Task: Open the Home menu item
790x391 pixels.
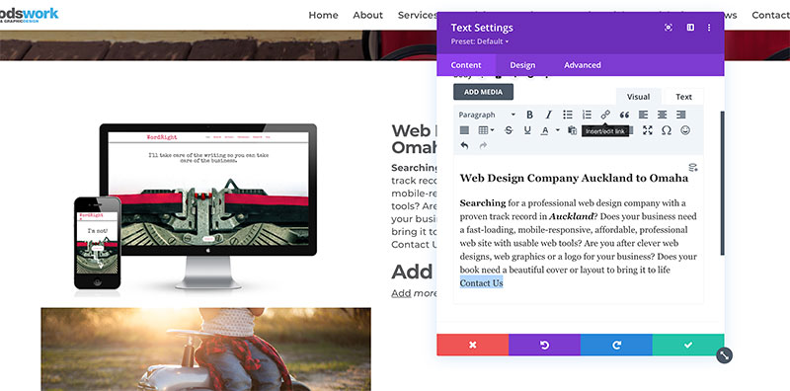Action: (323, 15)
